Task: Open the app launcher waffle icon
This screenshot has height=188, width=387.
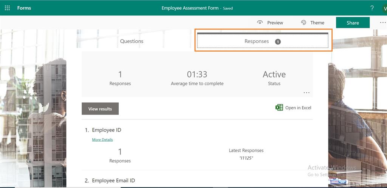Action: pyautogui.click(x=7, y=8)
